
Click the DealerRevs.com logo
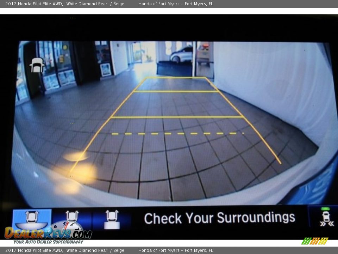(x=48, y=233)
